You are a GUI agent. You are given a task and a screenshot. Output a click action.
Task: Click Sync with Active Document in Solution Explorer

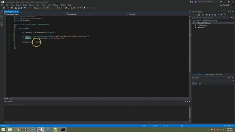[207, 15]
